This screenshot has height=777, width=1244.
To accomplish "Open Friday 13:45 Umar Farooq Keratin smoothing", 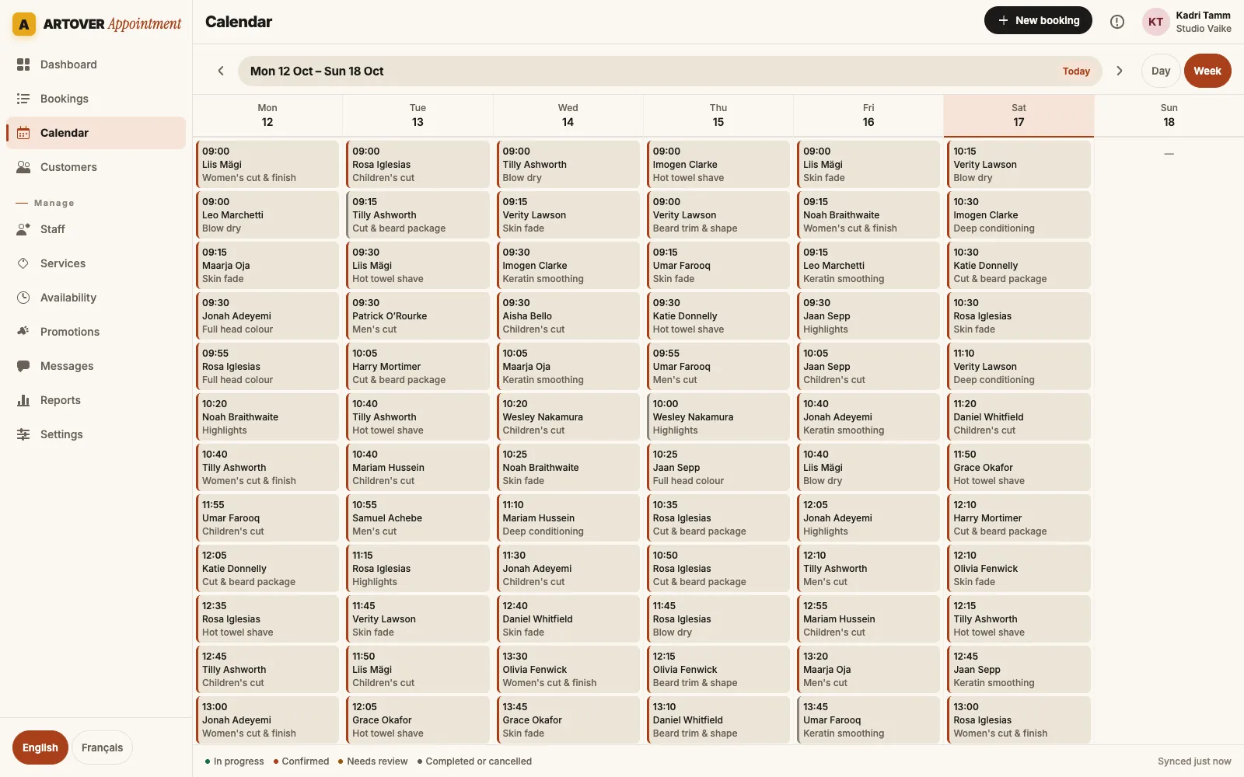I will coord(868,720).
